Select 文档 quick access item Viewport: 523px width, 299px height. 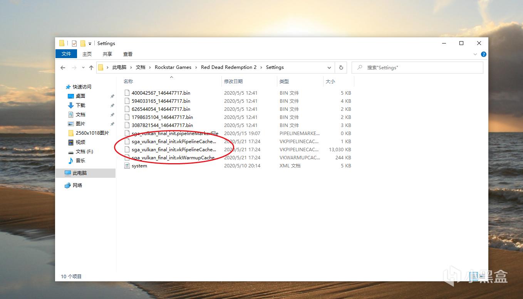(80, 115)
